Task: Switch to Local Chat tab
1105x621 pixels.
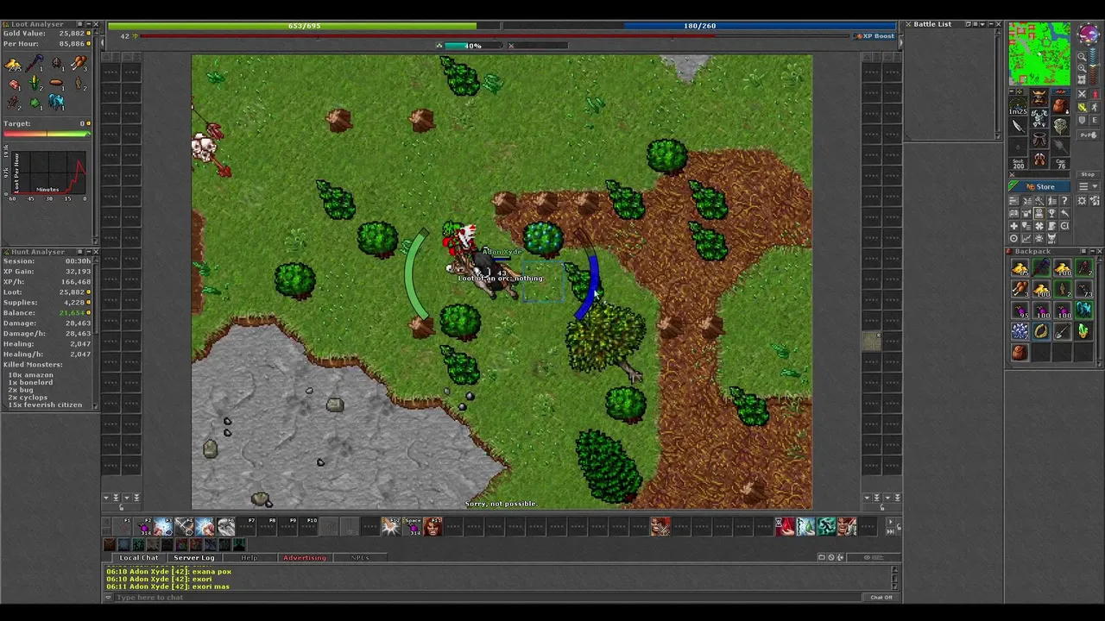Action: click(138, 558)
